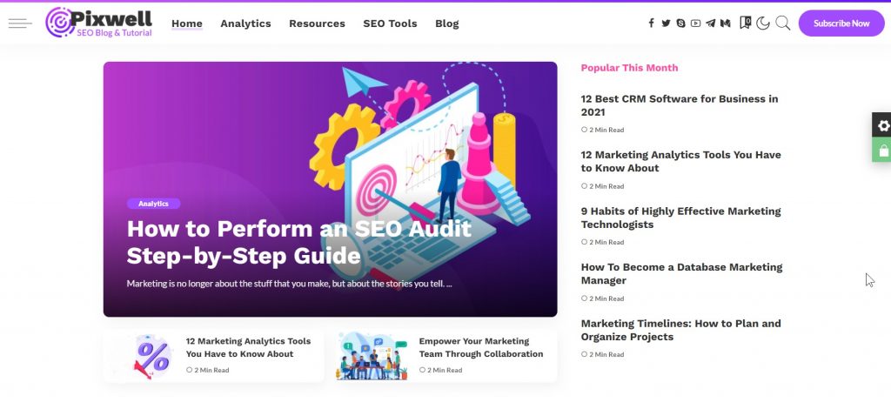Open '12 Best CRM Software for Business' article
Image resolution: width=891 pixels, height=409 pixels.
679,105
